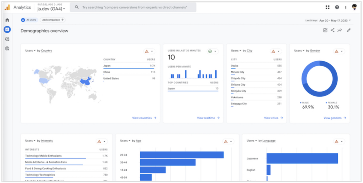Select Chiyoda City row

pyautogui.click(x=256, y=78)
